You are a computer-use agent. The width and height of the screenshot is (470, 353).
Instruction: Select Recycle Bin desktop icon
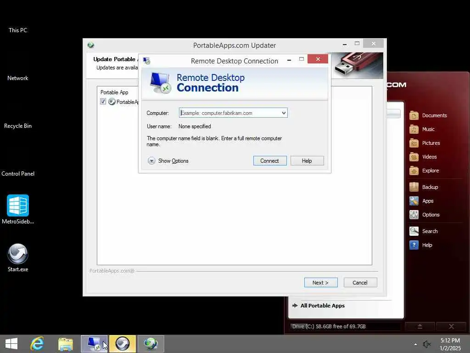pos(18,126)
